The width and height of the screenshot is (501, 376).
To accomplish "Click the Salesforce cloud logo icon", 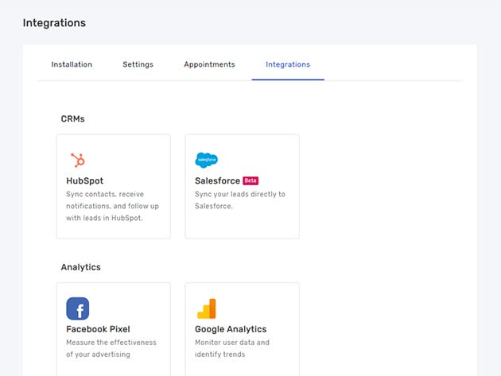I will pyautogui.click(x=207, y=160).
